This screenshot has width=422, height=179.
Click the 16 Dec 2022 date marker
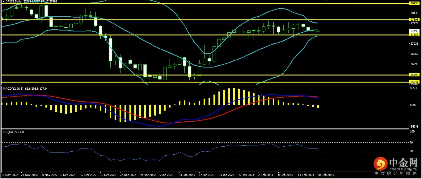click(108, 175)
